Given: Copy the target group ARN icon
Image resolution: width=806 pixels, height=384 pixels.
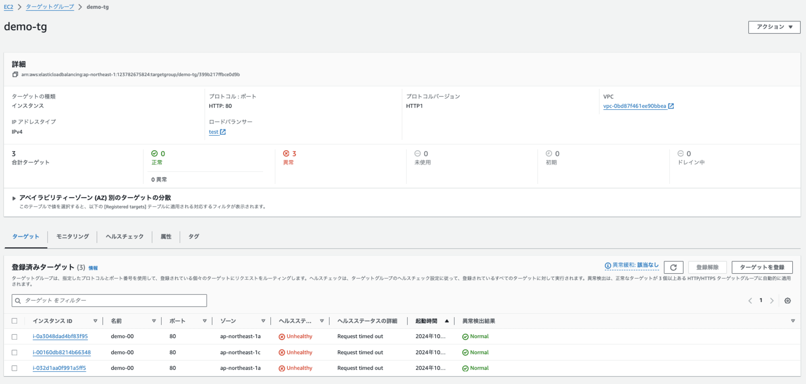Looking at the screenshot, I should point(15,75).
